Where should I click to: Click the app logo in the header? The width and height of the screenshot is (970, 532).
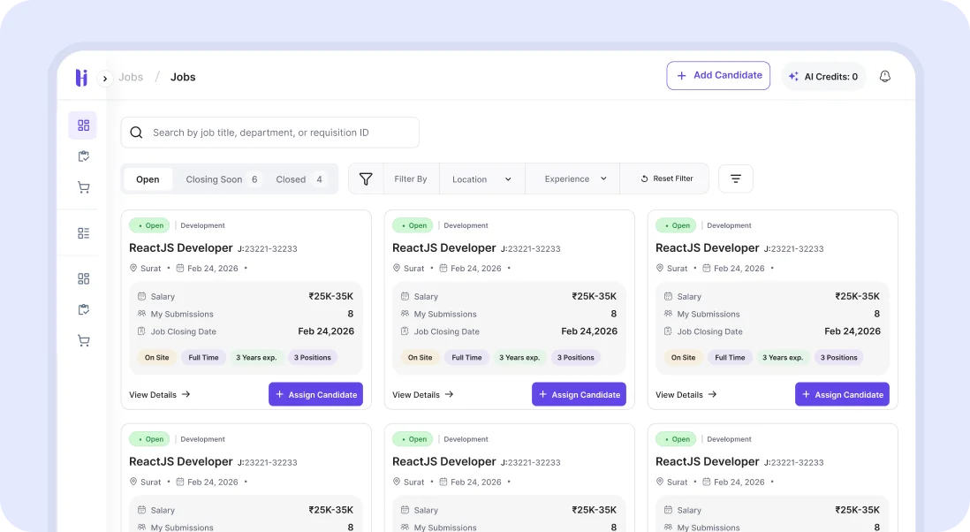point(82,78)
